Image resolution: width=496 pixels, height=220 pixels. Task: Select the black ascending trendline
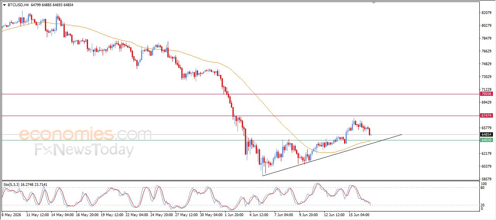[332, 155]
